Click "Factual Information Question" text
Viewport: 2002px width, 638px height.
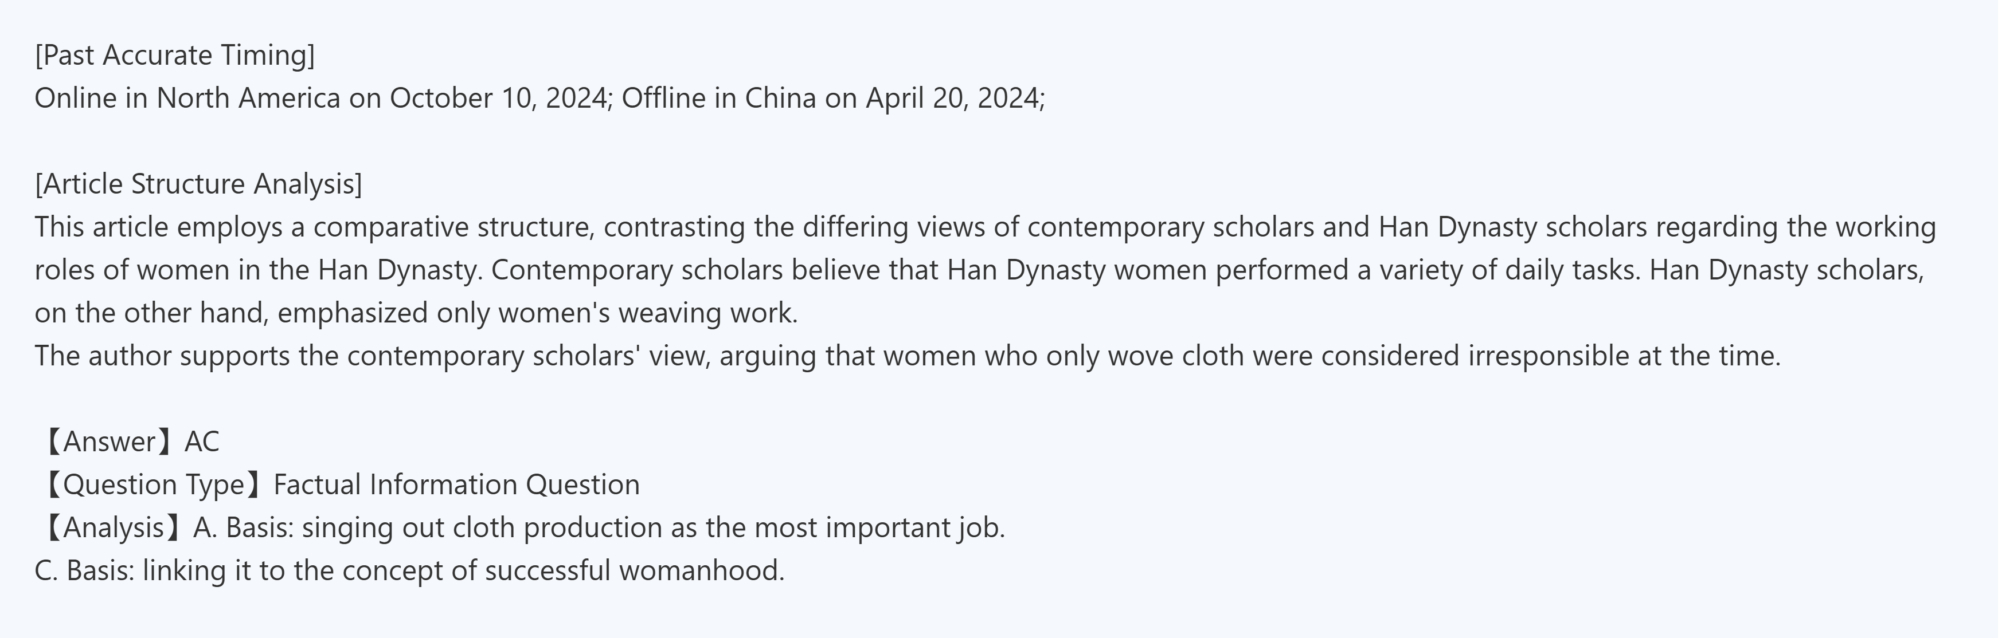456,485
